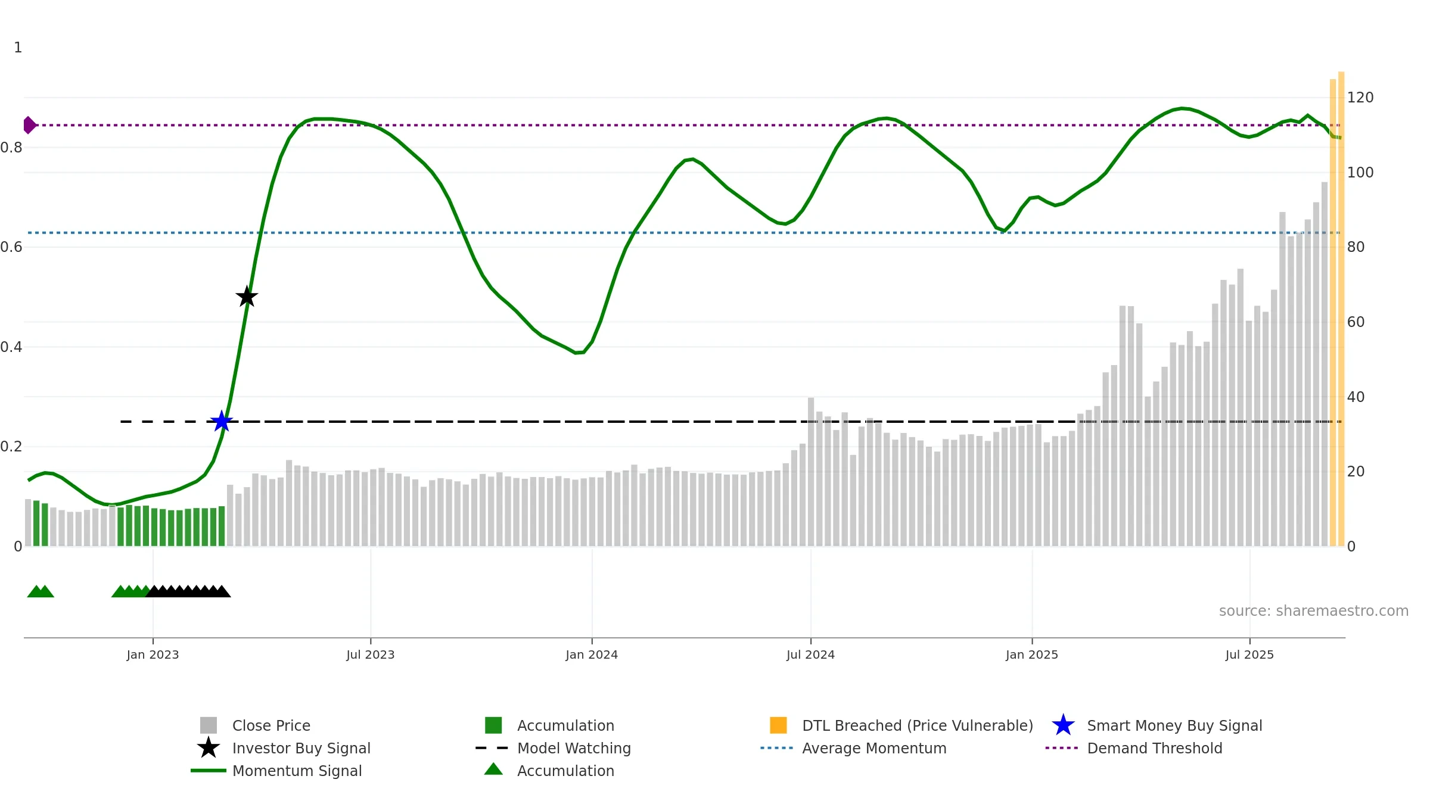Click the rightmost black triangle marker below the chart
This screenshot has height=804, width=1430.
coord(222,591)
